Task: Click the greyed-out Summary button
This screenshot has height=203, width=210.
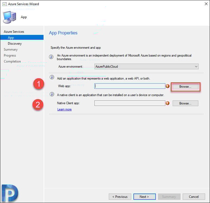Action: click(169, 197)
